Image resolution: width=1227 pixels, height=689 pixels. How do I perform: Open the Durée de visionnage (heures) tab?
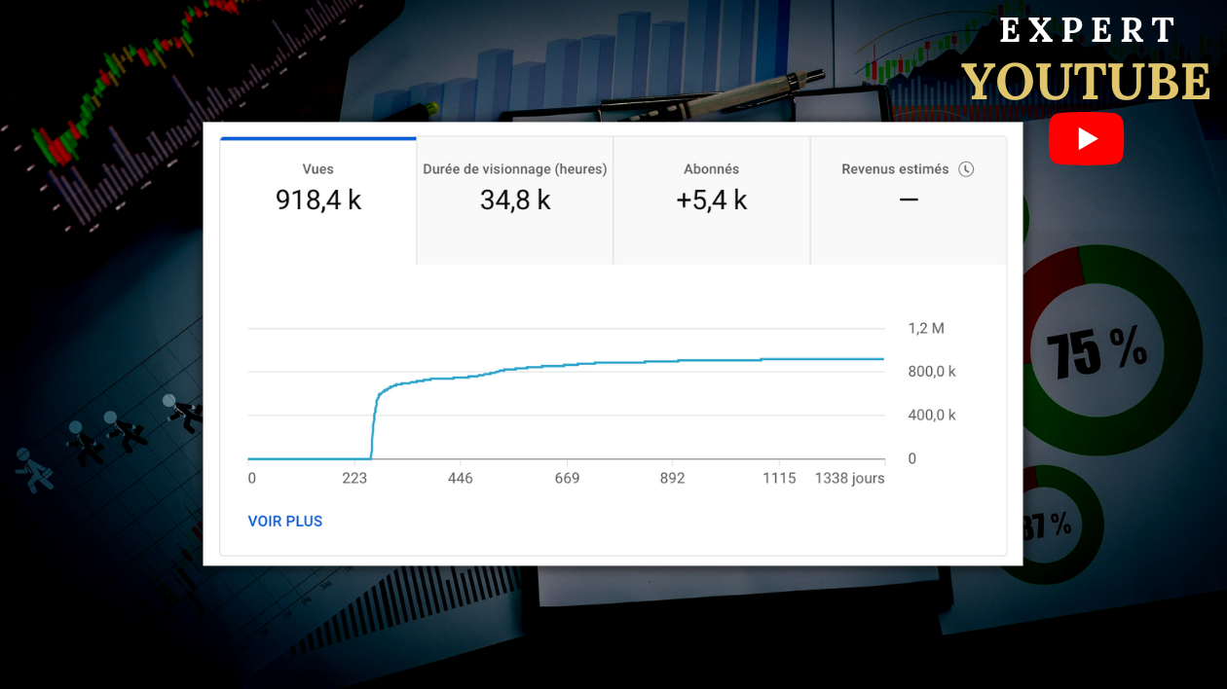pyautogui.click(x=515, y=200)
